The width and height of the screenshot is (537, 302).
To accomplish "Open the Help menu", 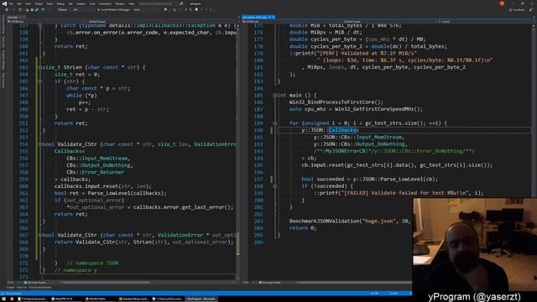I will coord(132,3).
